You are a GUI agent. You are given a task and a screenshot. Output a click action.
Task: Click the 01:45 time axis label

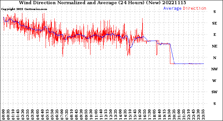pyautogui.click(x=18, y=115)
